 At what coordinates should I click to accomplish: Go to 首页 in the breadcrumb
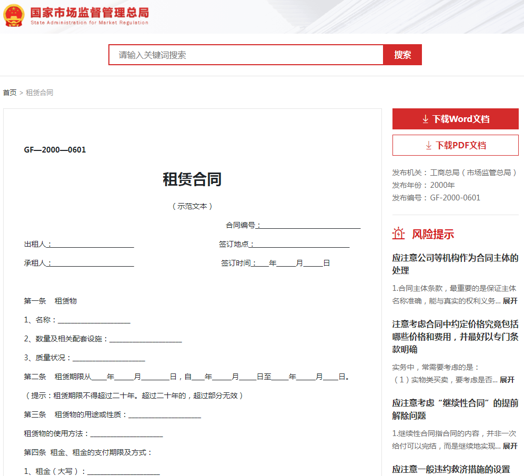click(9, 93)
